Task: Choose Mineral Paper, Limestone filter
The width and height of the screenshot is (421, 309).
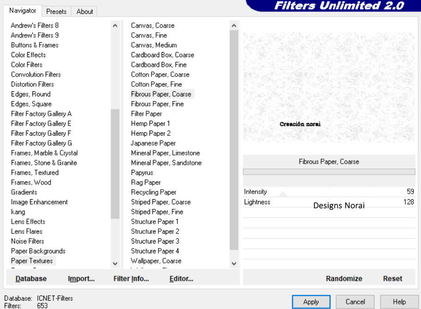Action: 165,153
